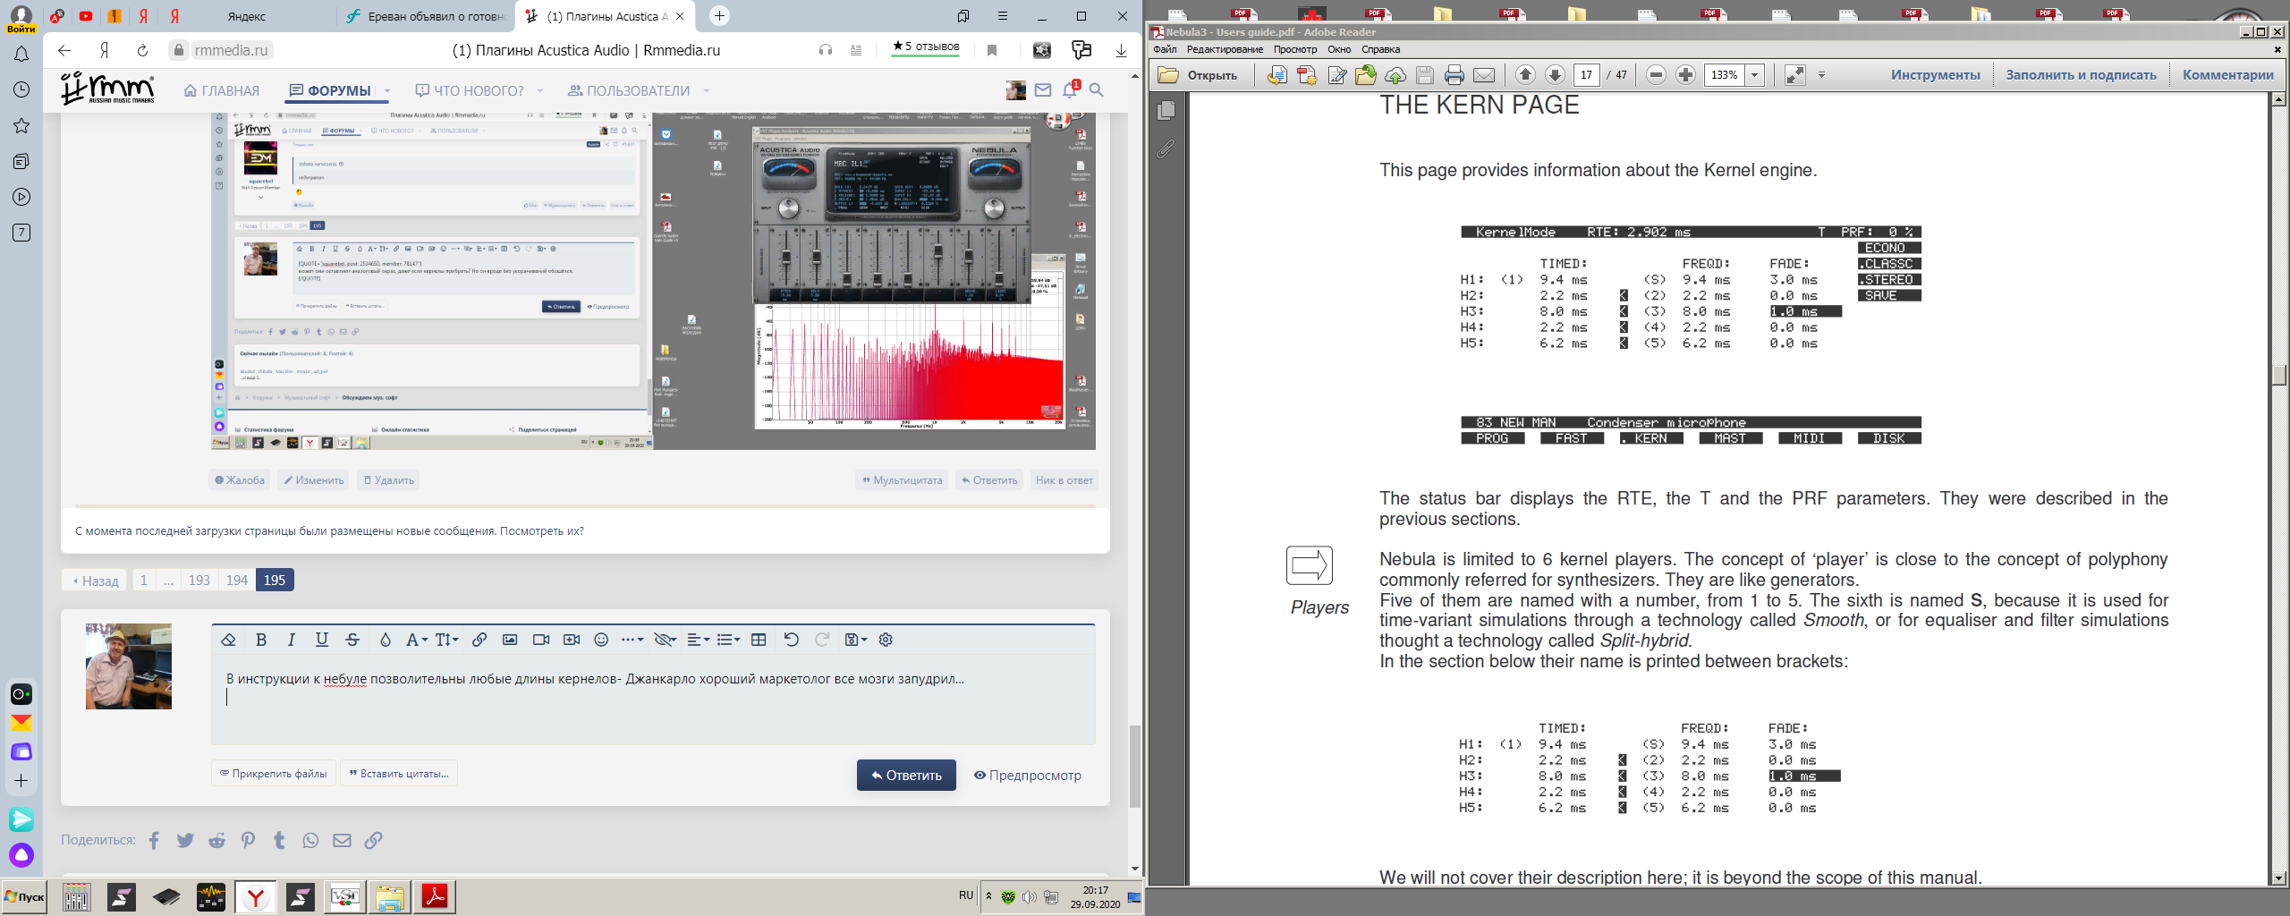The width and height of the screenshot is (2290, 916).
Task: Click the PDF page number field
Action: click(x=1586, y=75)
